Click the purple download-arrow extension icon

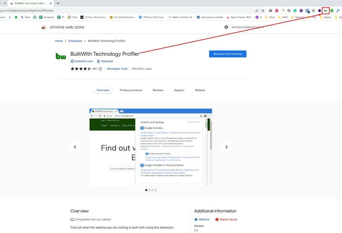click(x=301, y=10)
